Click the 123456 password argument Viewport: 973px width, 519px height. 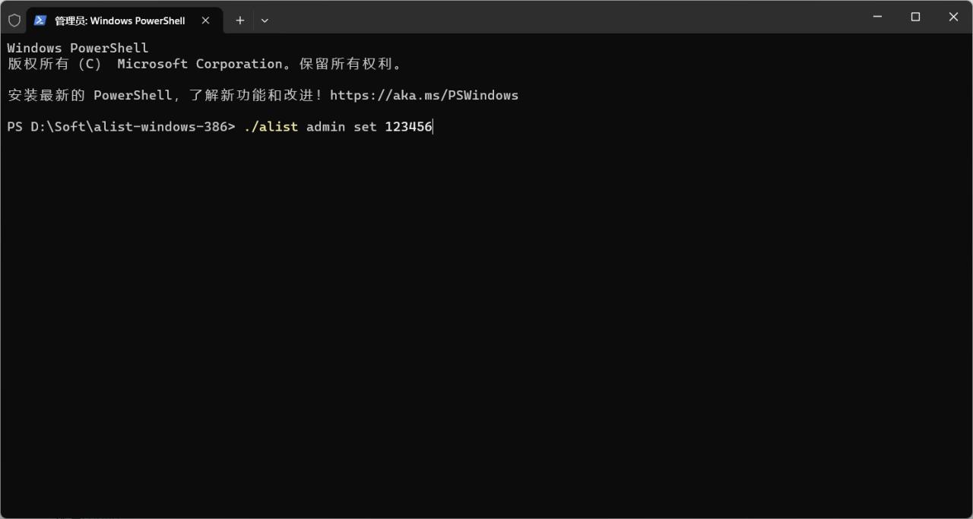point(408,127)
